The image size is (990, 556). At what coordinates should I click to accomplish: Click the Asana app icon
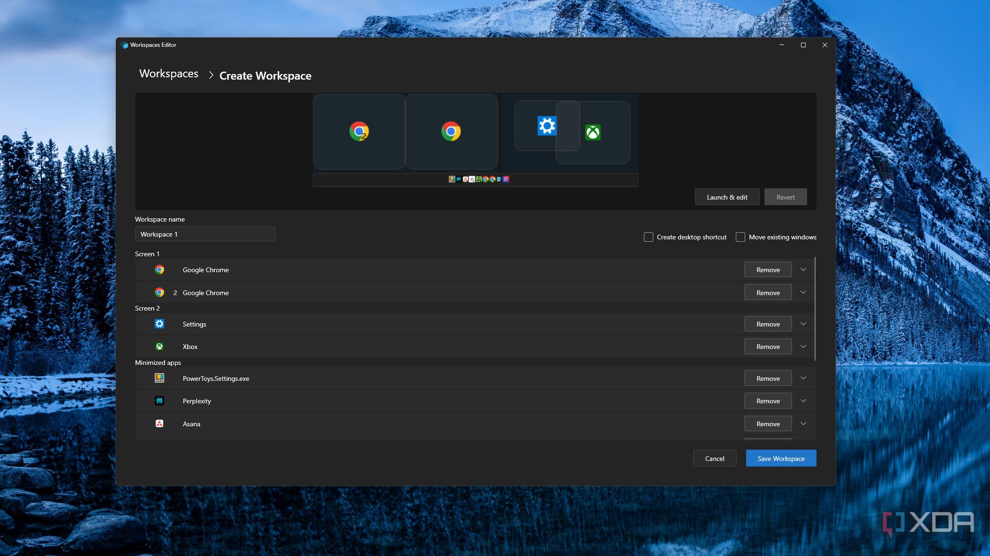(x=159, y=423)
